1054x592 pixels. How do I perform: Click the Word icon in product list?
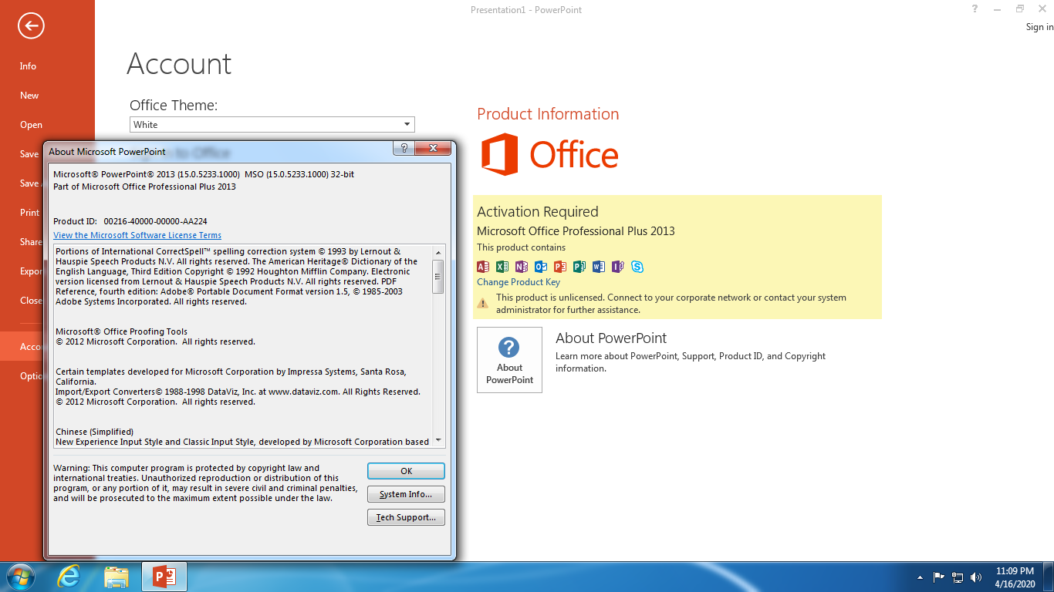coord(599,267)
